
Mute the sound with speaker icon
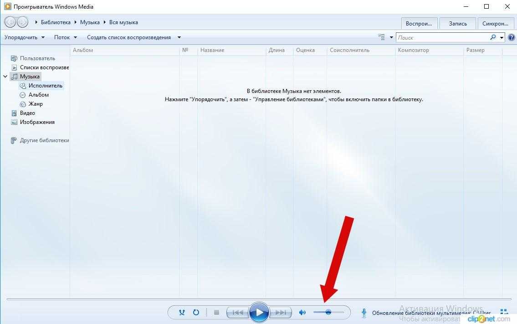click(x=302, y=313)
